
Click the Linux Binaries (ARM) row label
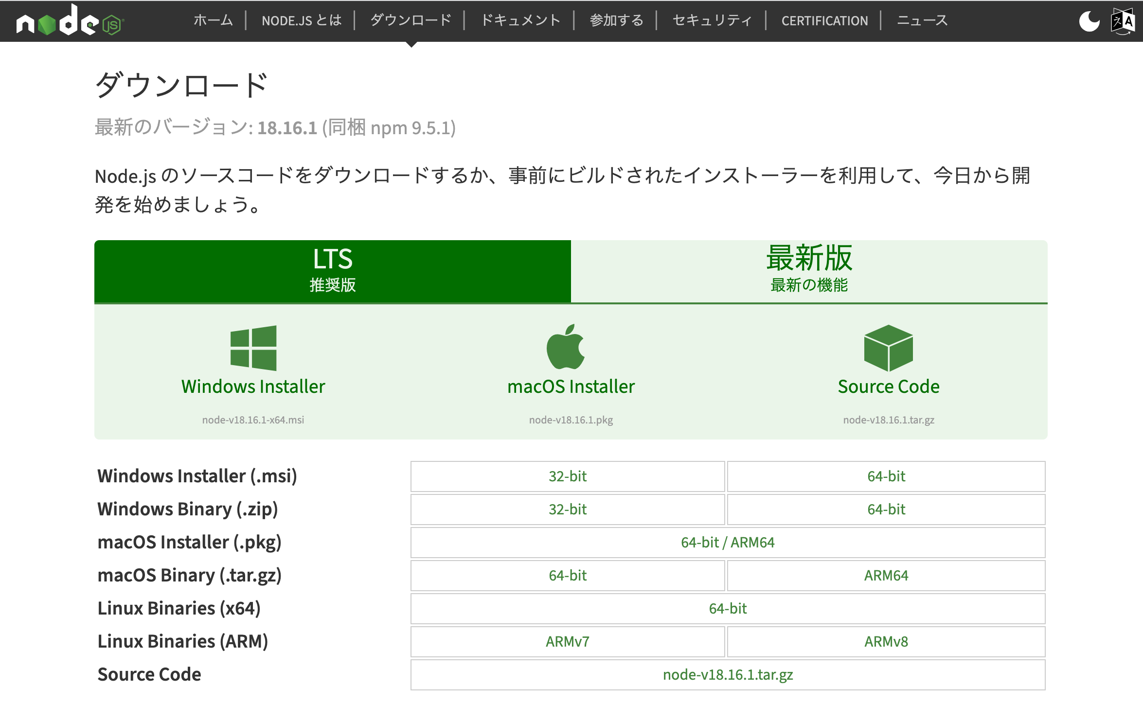(x=183, y=642)
